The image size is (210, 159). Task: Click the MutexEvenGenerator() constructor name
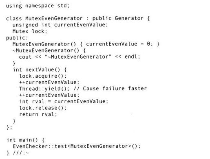click(x=44, y=44)
